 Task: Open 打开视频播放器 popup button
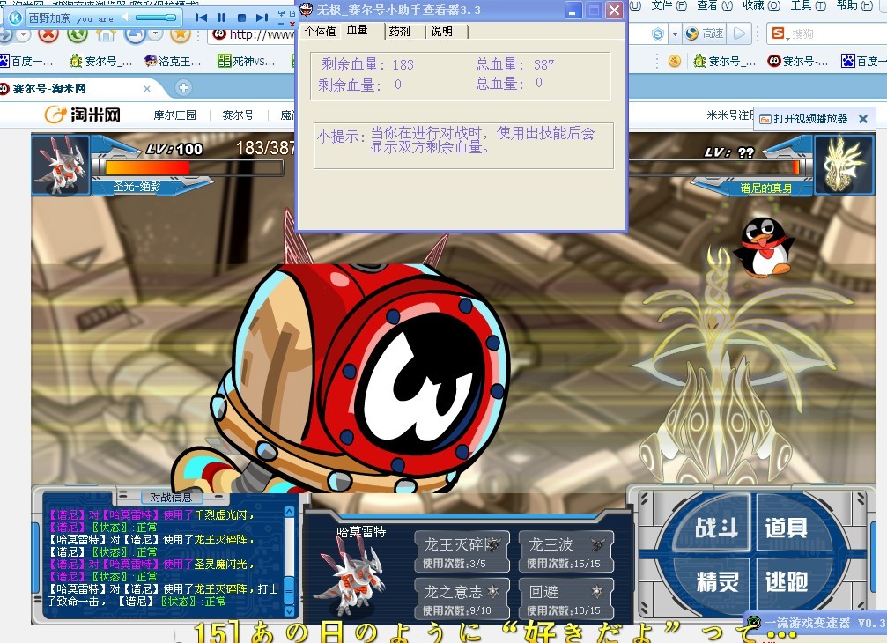(803, 119)
